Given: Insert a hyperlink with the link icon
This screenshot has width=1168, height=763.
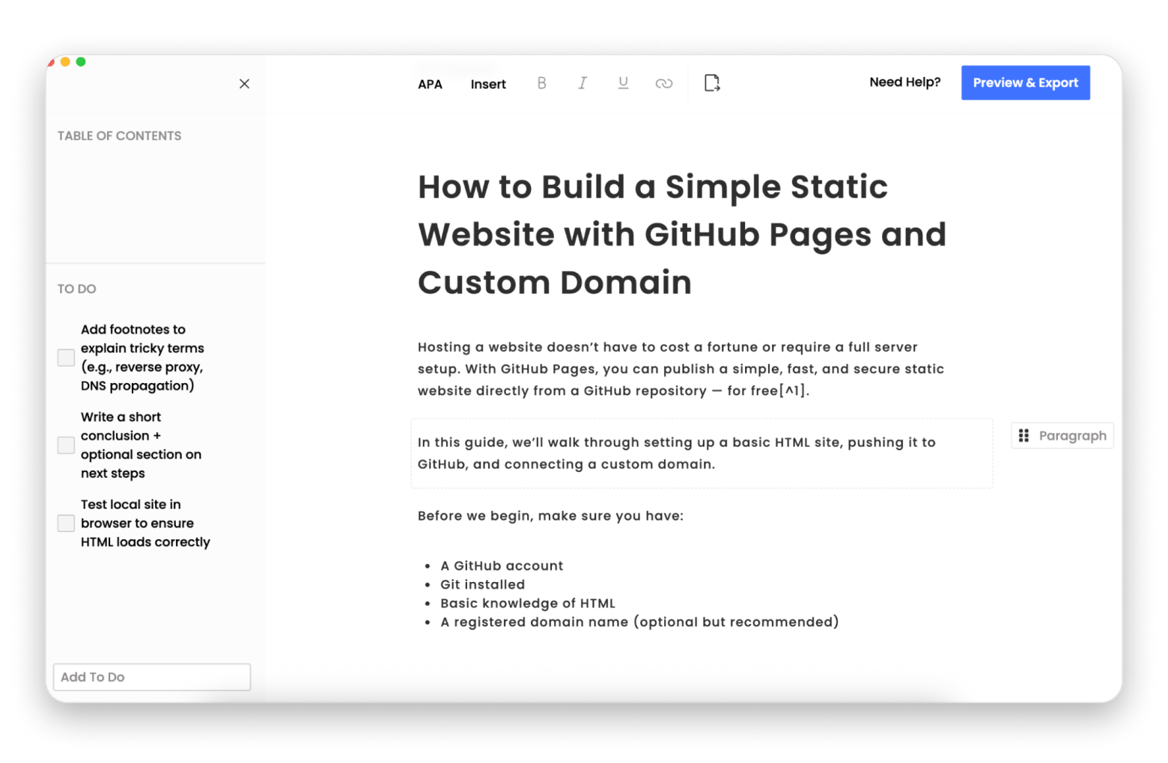Looking at the screenshot, I should (x=663, y=83).
